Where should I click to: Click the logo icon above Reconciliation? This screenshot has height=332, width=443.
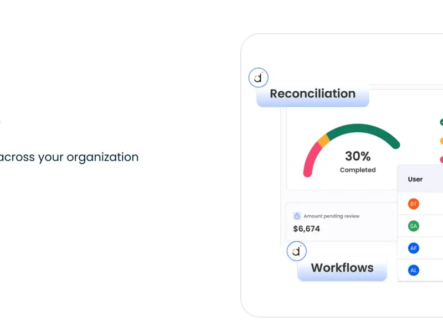(258, 77)
